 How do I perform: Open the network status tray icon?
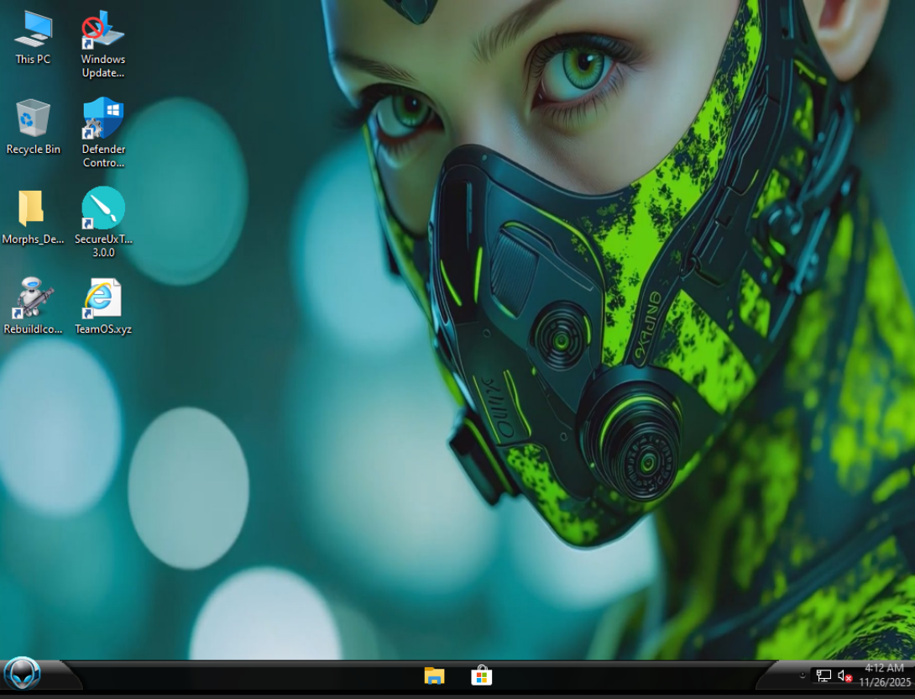[x=823, y=675]
